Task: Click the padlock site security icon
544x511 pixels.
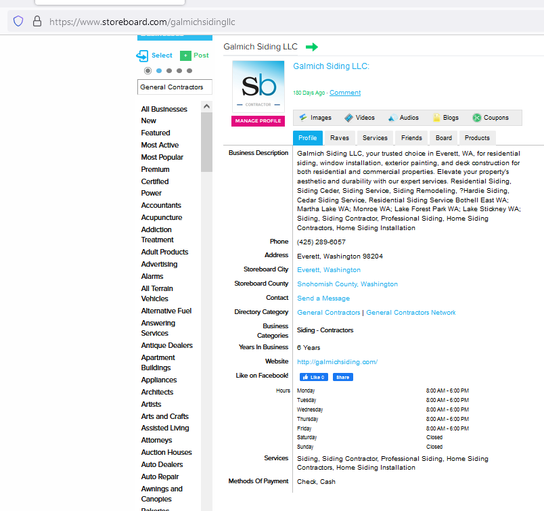Action: (37, 22)
